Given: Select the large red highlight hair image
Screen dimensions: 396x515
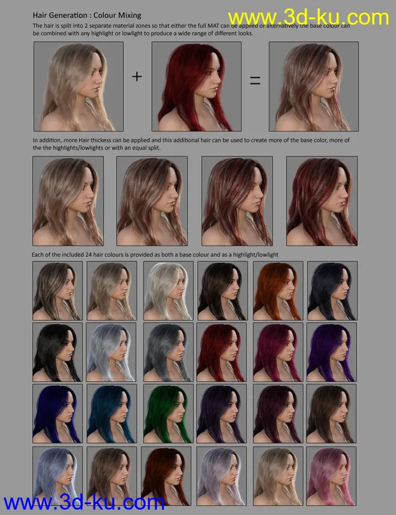Looking at the screenshot, I should pos(196,86).
